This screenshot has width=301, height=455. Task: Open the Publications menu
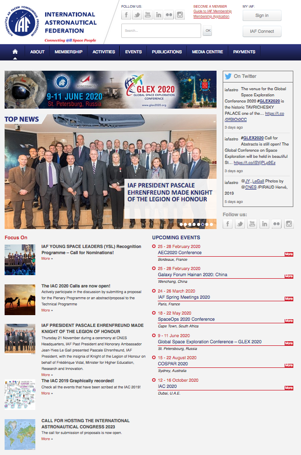(x=167, y=52)
